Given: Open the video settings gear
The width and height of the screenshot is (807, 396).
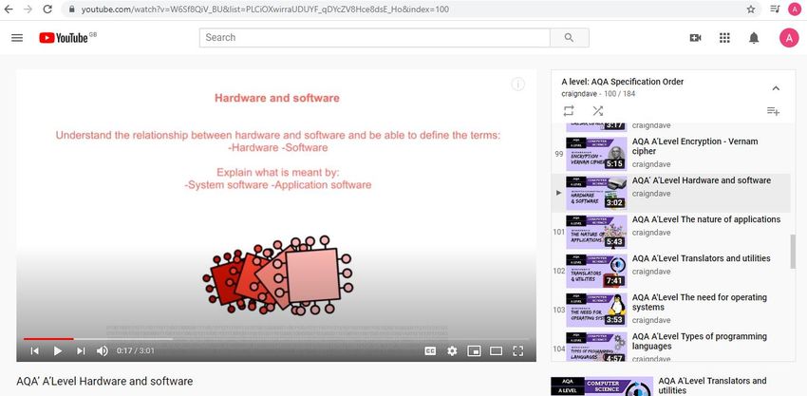Looking at the screenshot, I should [x=452, y=350].
